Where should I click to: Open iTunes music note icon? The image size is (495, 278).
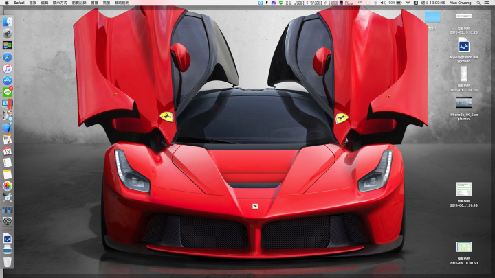click(x=8, y=69)
